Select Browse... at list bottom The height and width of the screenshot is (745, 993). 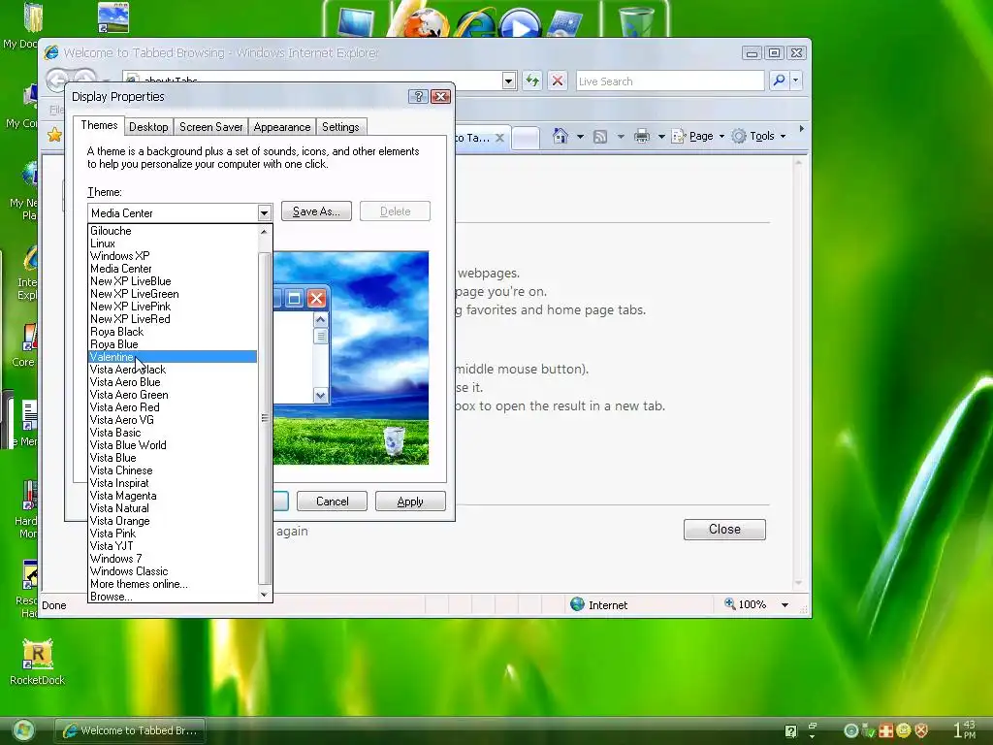click(173, 597)
